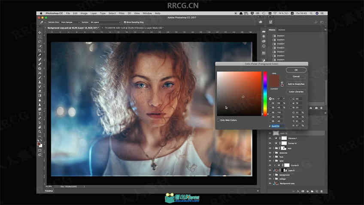Viewport: 364px width, 205px height.
Task: Open the Image menu
Action: tap(84, 13)
